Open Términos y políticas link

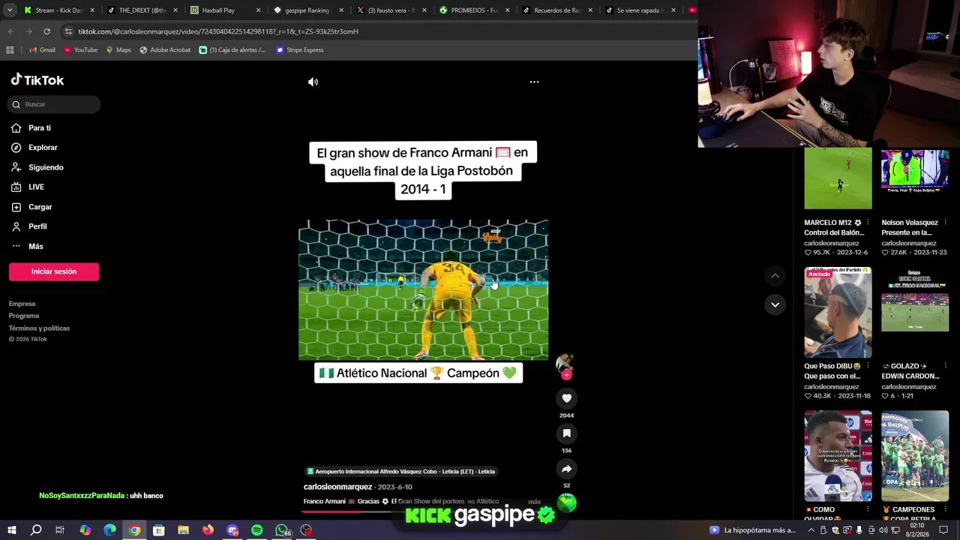39,328
